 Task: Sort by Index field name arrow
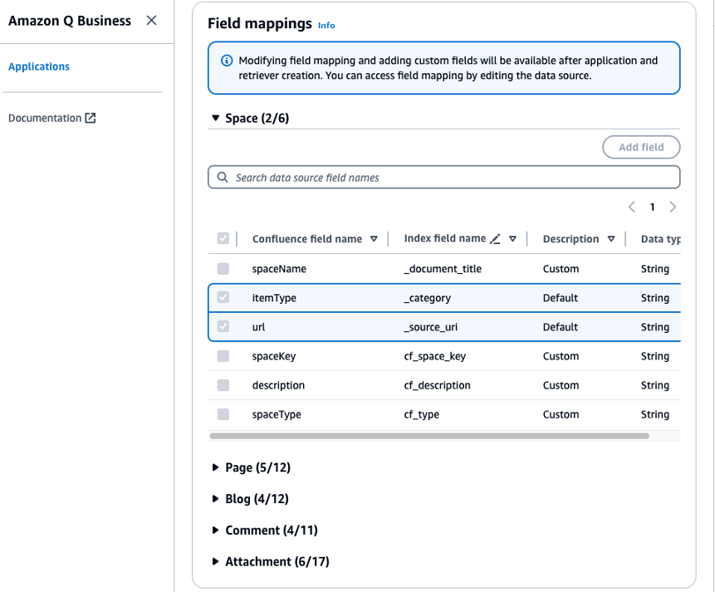point(513,239)
